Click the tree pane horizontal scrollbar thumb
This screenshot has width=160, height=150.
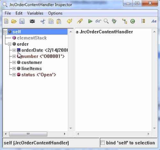click(x=28, y=134)
